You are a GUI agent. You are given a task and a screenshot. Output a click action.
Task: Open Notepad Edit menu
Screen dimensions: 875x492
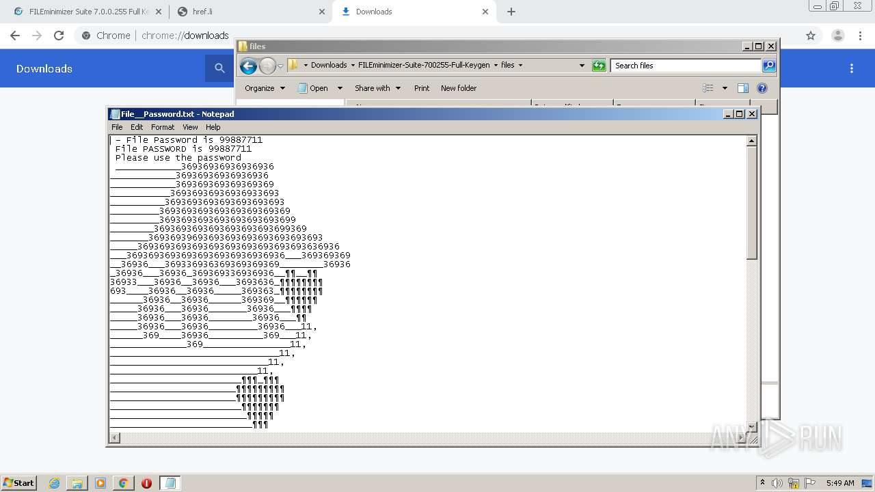(x=137, y=127)
